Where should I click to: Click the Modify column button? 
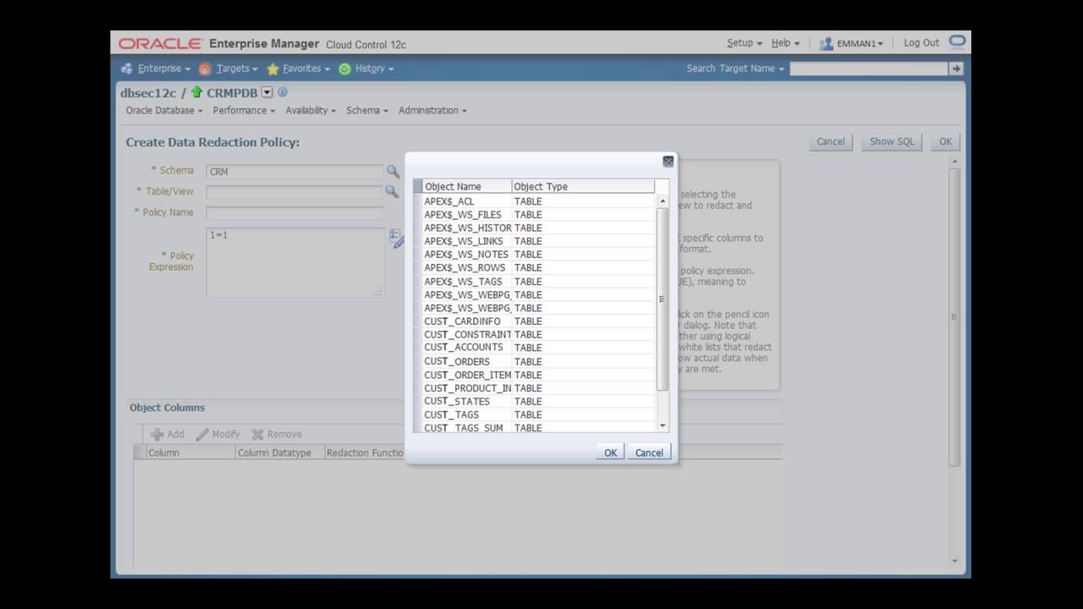[218, 434]
